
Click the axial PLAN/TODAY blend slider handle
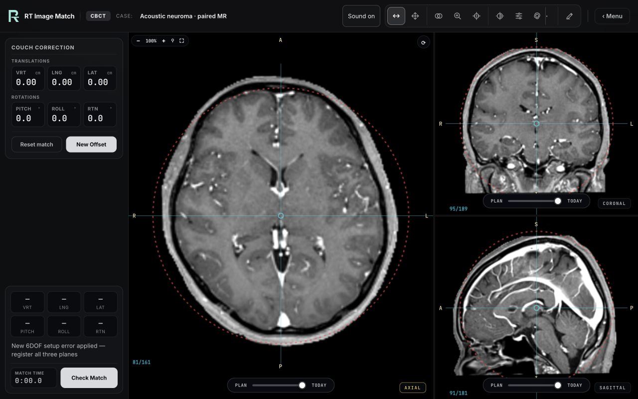(x=302, y=385)
